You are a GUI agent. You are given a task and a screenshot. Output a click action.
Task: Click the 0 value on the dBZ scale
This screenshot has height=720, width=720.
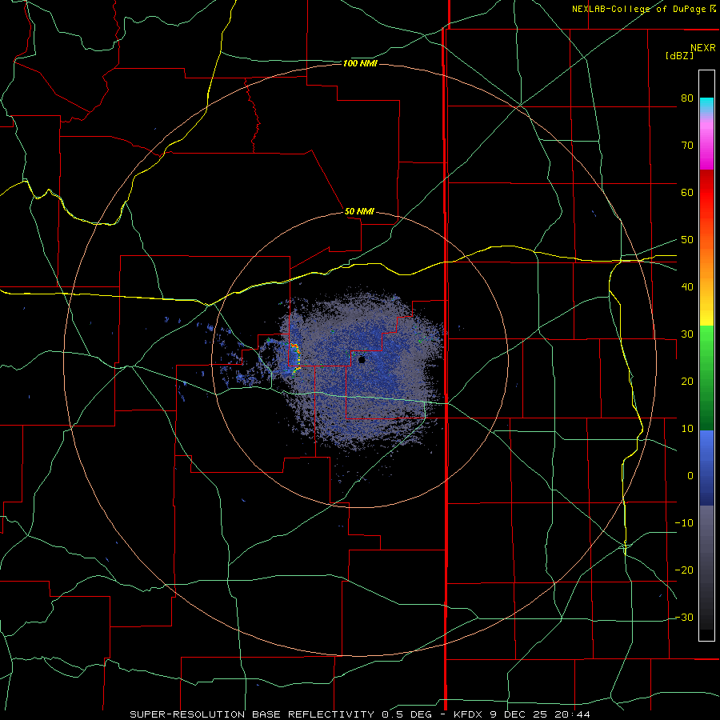(690, 476)
